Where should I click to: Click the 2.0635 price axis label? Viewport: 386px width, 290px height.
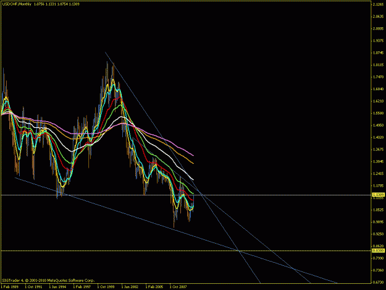379,17
